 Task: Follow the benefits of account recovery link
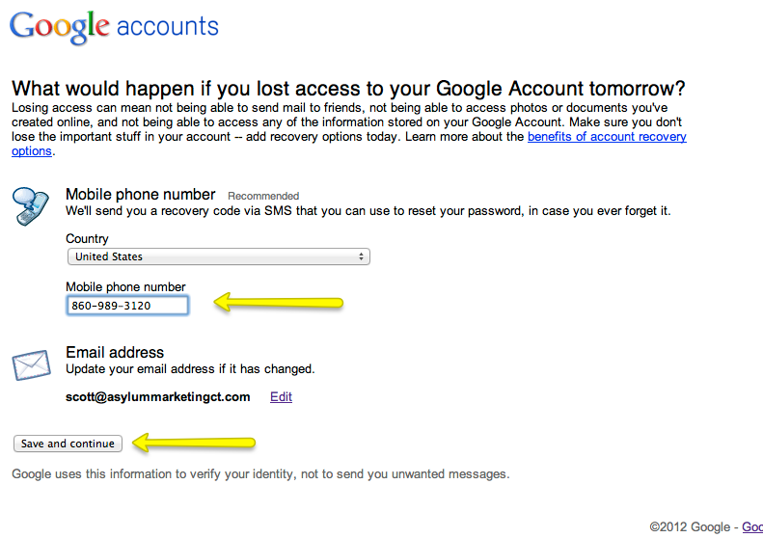[x=607, y=137]
